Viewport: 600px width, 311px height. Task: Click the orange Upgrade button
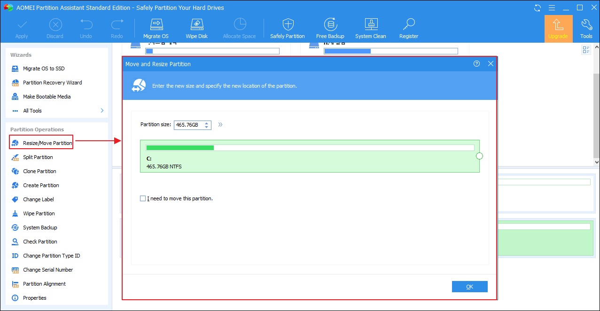point(558,29)
